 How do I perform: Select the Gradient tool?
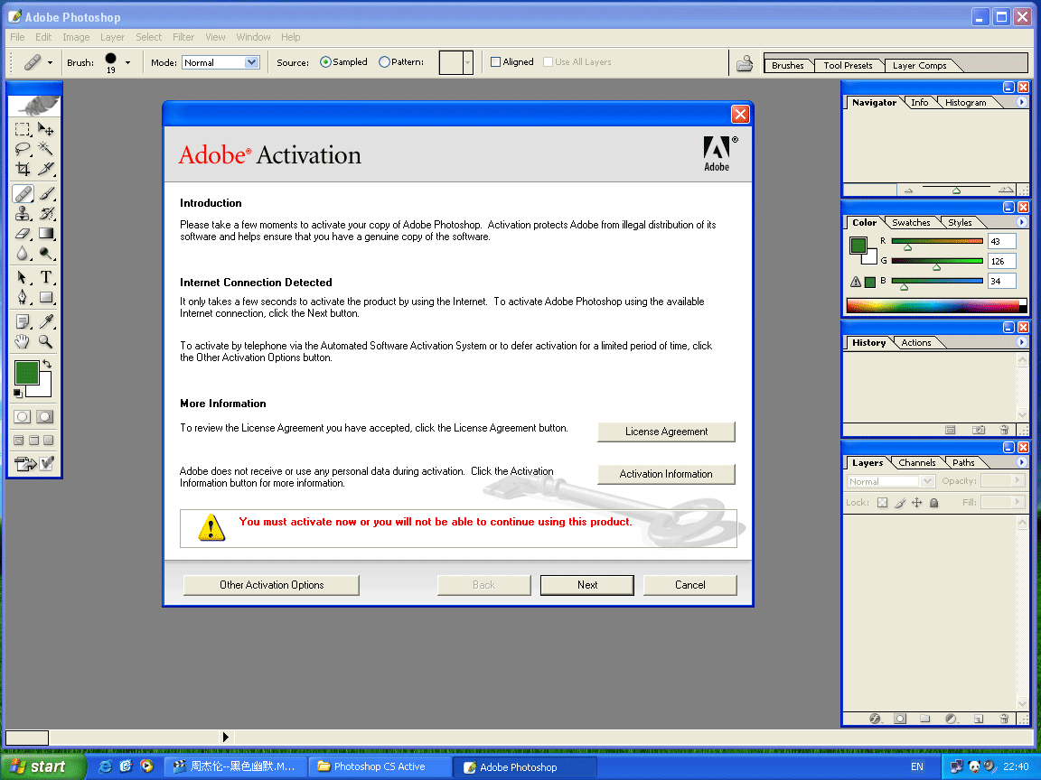[x=46, y=234]
